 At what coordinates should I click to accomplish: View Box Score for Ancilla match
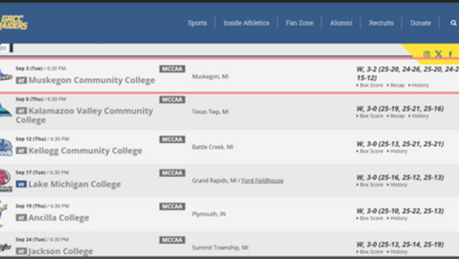pyautogui.click(x=371, y=218)
